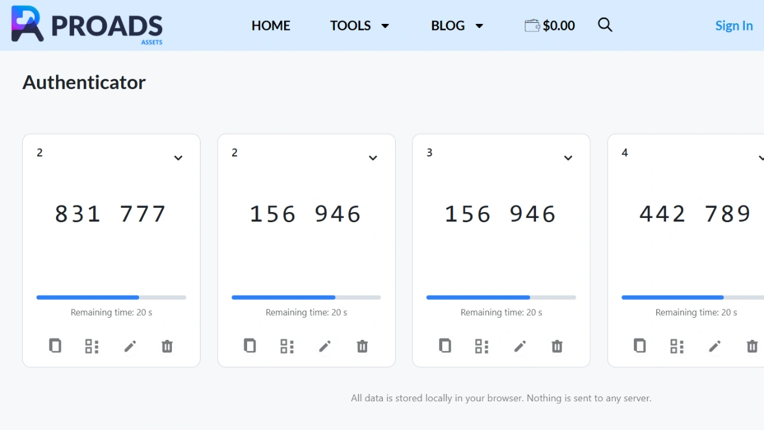Screen dimensions: 764x430
Task: Copy the 831 777 code using copy icon
Action: click(x=55, y=346)
